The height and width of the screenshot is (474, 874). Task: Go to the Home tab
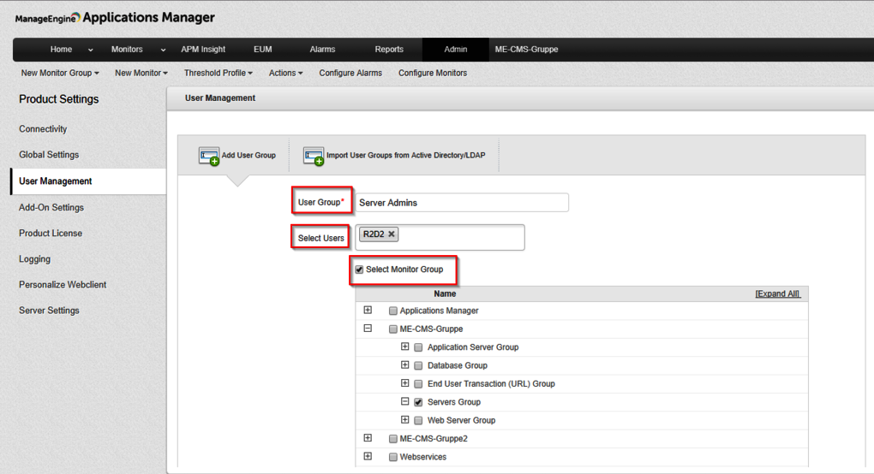[61, 50]
